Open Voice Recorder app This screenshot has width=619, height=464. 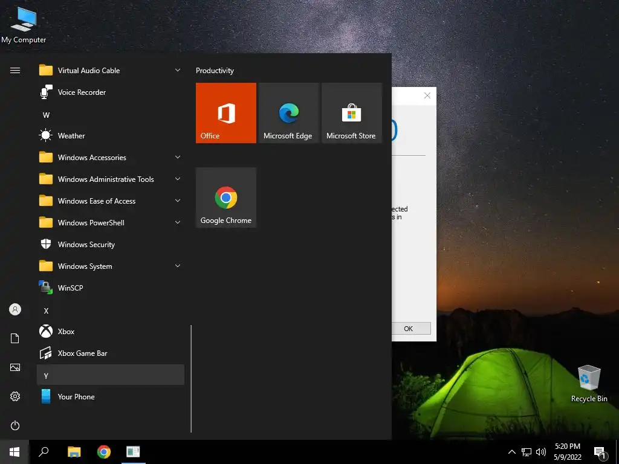point(111,92)
